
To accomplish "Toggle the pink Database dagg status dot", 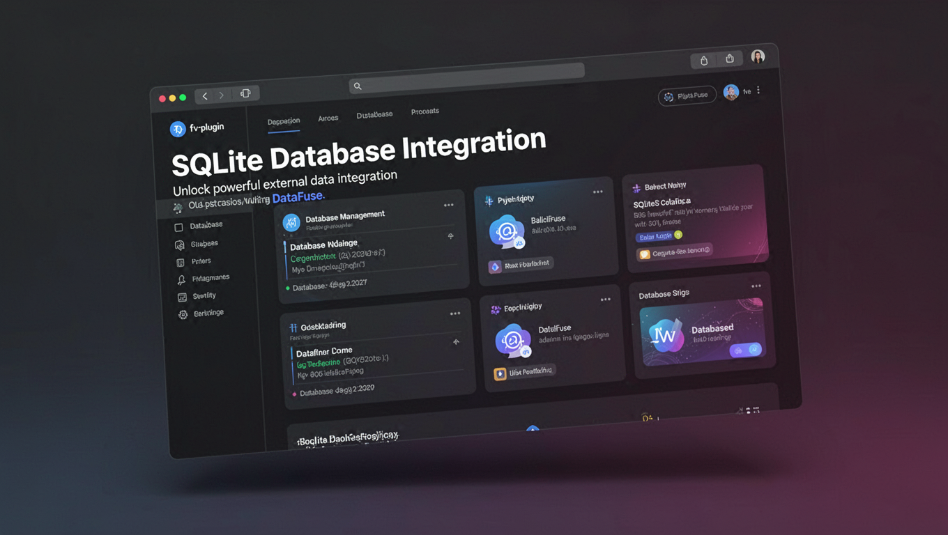I will pyautogui.click(x=296, y=393).
